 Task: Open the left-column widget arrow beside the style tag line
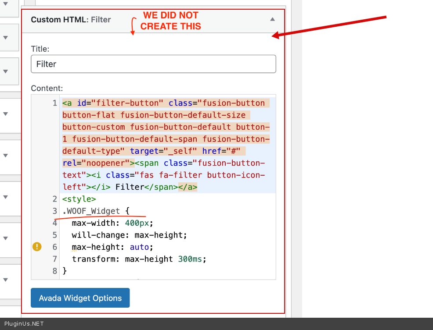[5, 197]
